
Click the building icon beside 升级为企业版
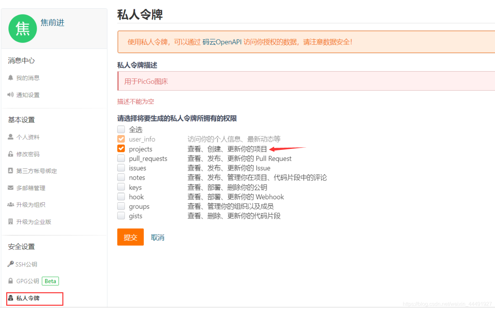coord(11,222)
